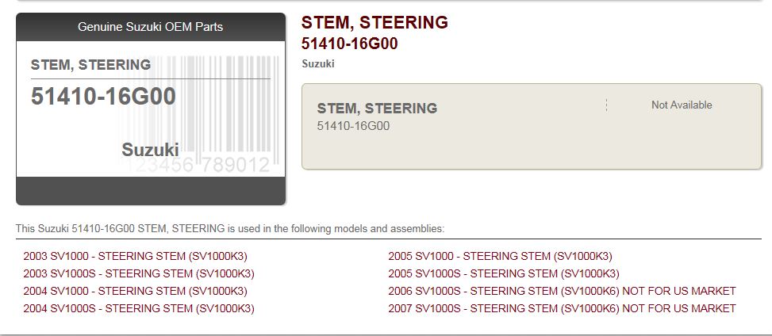Viewport: 772px width, 336px height.
Task: Click the dark red 51410-16G00 part number heading
Action: click(350, 44)
